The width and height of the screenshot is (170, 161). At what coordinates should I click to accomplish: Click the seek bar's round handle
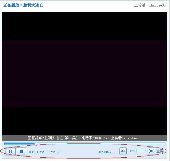click(x=36, y=144)
